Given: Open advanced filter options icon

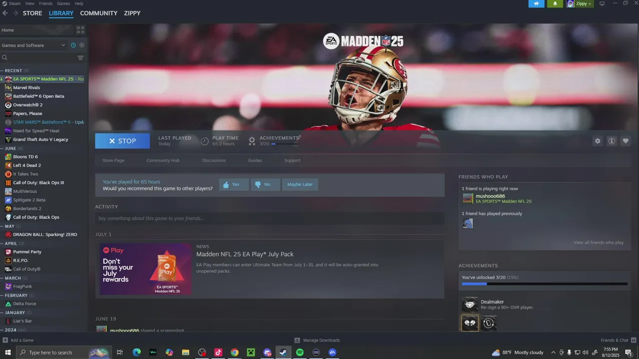Looking at the screenshot, I should [80, 58].
